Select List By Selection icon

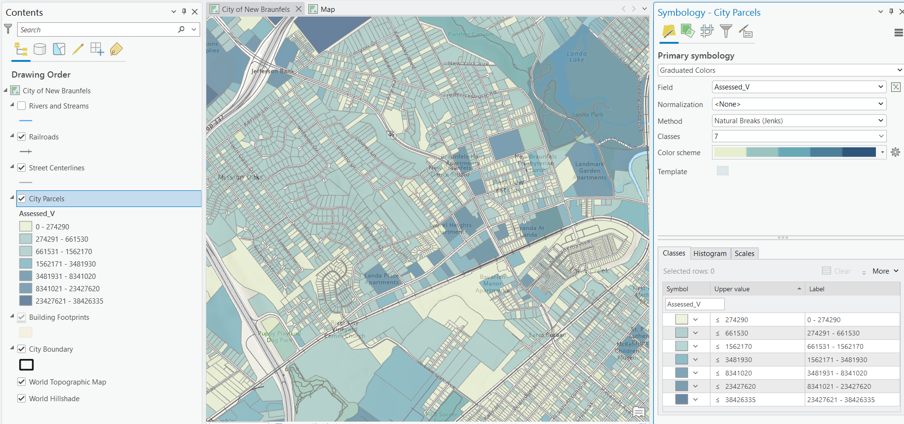[x=59, y=49]
